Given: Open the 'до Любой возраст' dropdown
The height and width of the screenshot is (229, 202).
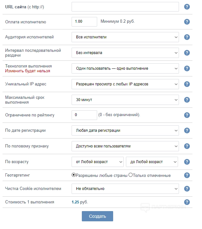Looking at the screenshot, I should click(152, 162).
